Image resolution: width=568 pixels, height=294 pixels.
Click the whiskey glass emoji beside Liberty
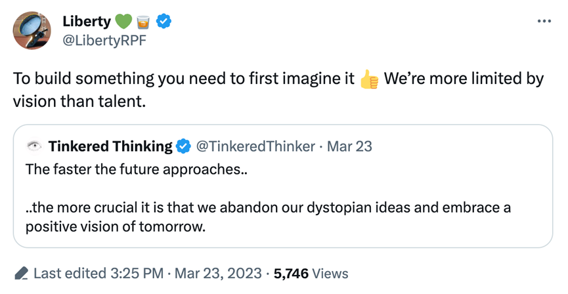(x=143, y=22)
